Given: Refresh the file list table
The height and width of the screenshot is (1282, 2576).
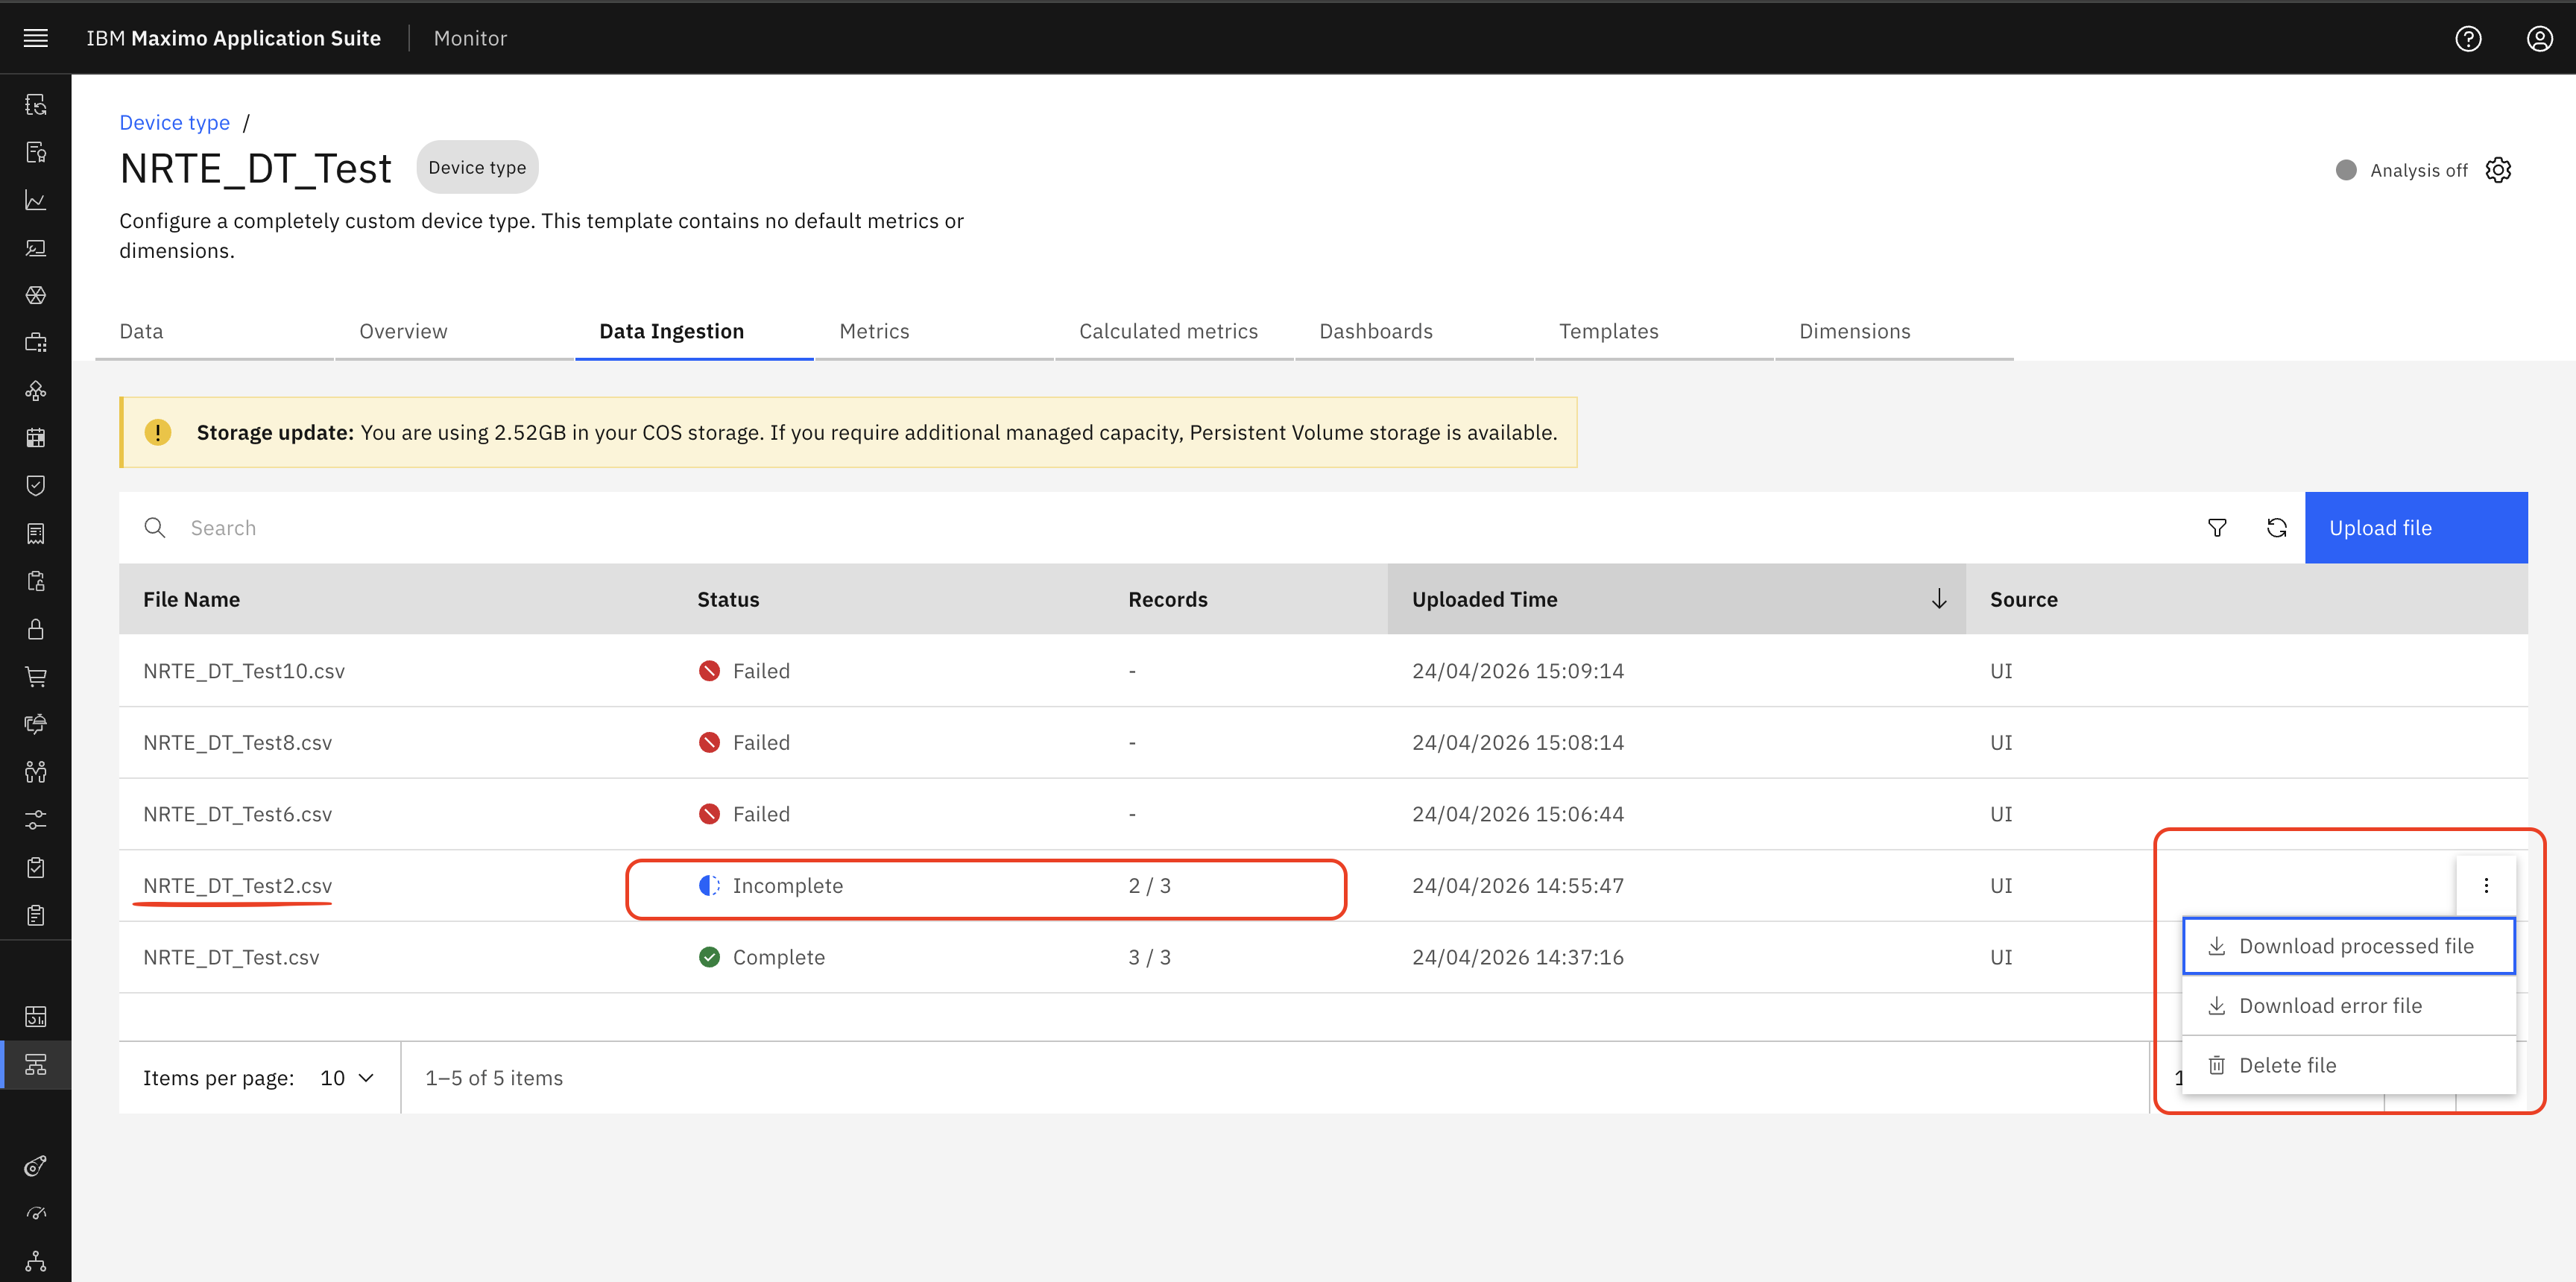Looking at the screenshot, I should coord(2277,528).
